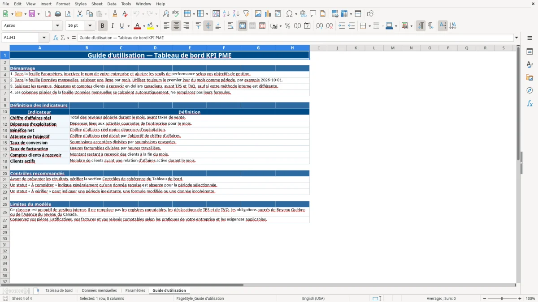Image resolution: width=538 pixels, height=302 pixels.
Task: Click the zoom in plus button
Action: (520, 298)
